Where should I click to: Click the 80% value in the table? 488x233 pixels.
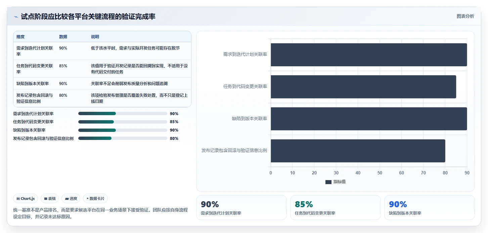point(63,95)
